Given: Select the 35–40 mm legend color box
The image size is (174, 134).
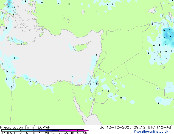Looking at the screenshot, I should point(68,130).
